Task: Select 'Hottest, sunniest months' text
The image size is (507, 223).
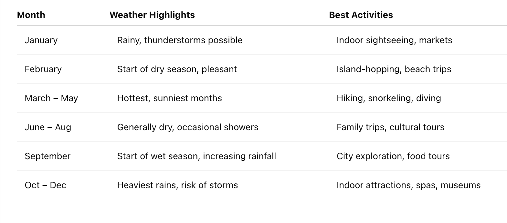Action: point(169,98)
